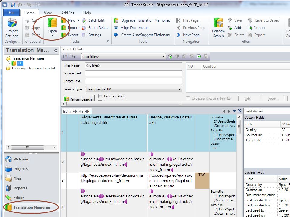Click the Target Text input field

tap(134, 81)
